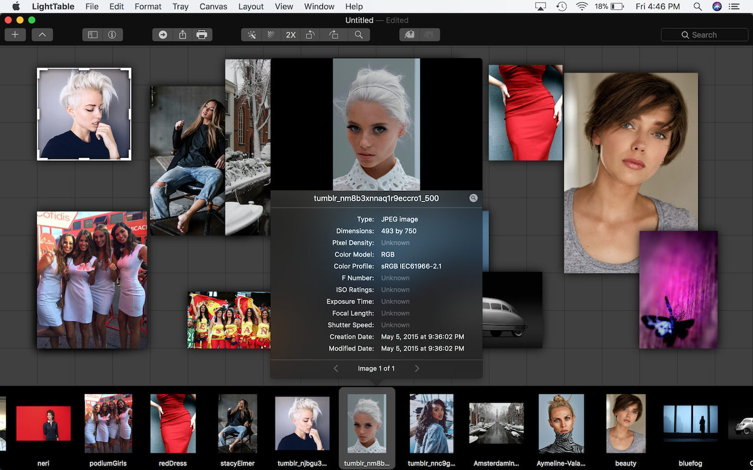Toggle the 2X scale button
The width and height of the screenshot is (753, 470).
(x=291, y=35)
